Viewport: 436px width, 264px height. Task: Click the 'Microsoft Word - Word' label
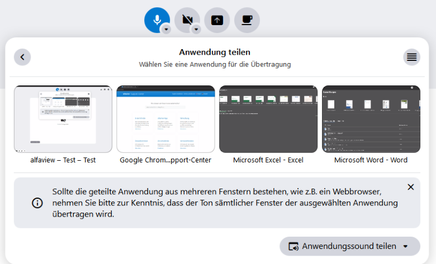click(371, 160)
